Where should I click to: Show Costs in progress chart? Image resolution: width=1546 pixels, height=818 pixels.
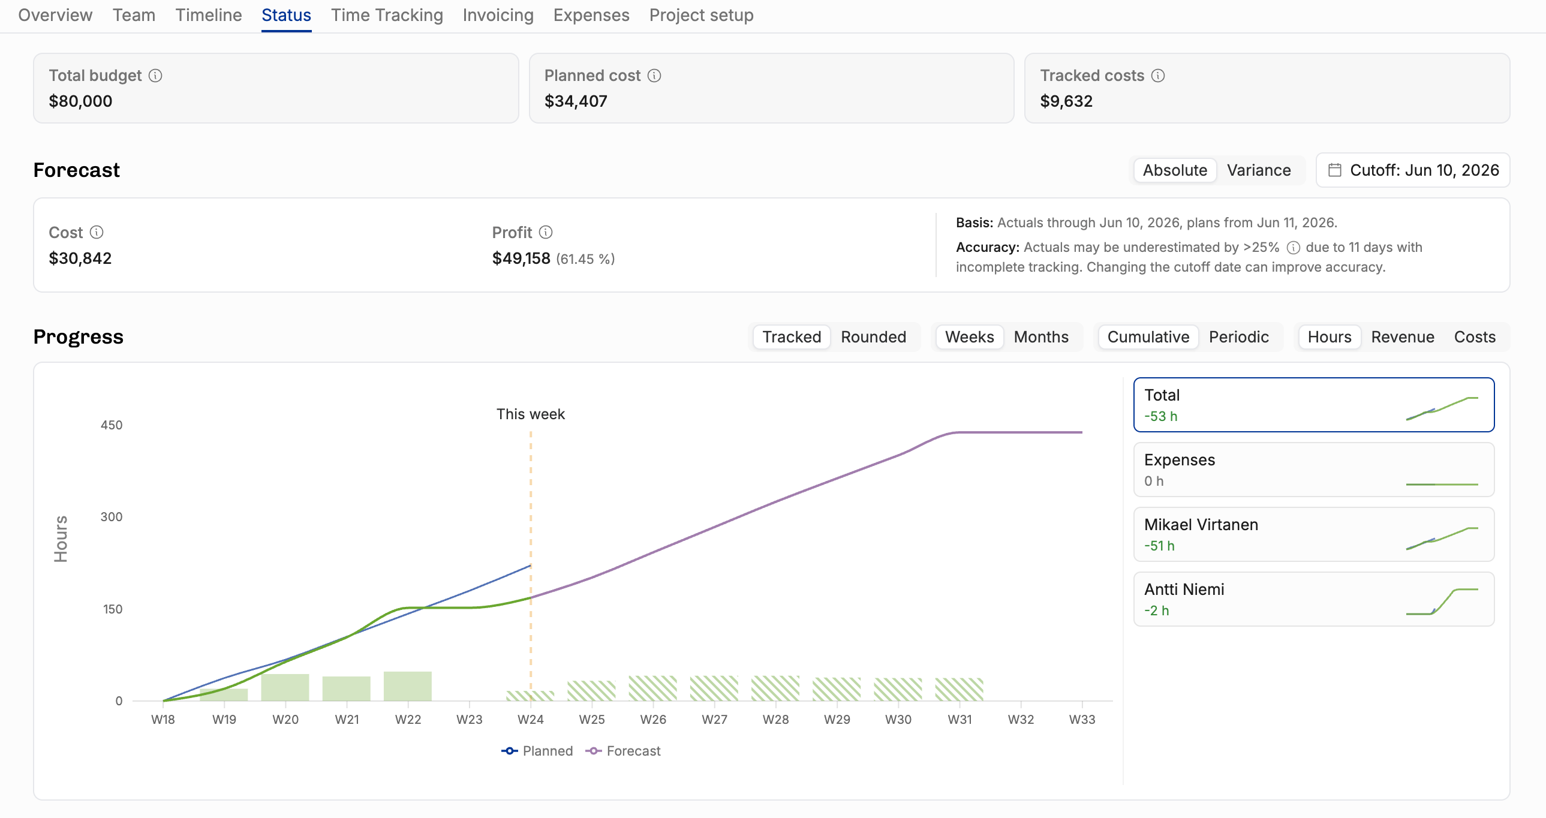tap(1475, 337)
